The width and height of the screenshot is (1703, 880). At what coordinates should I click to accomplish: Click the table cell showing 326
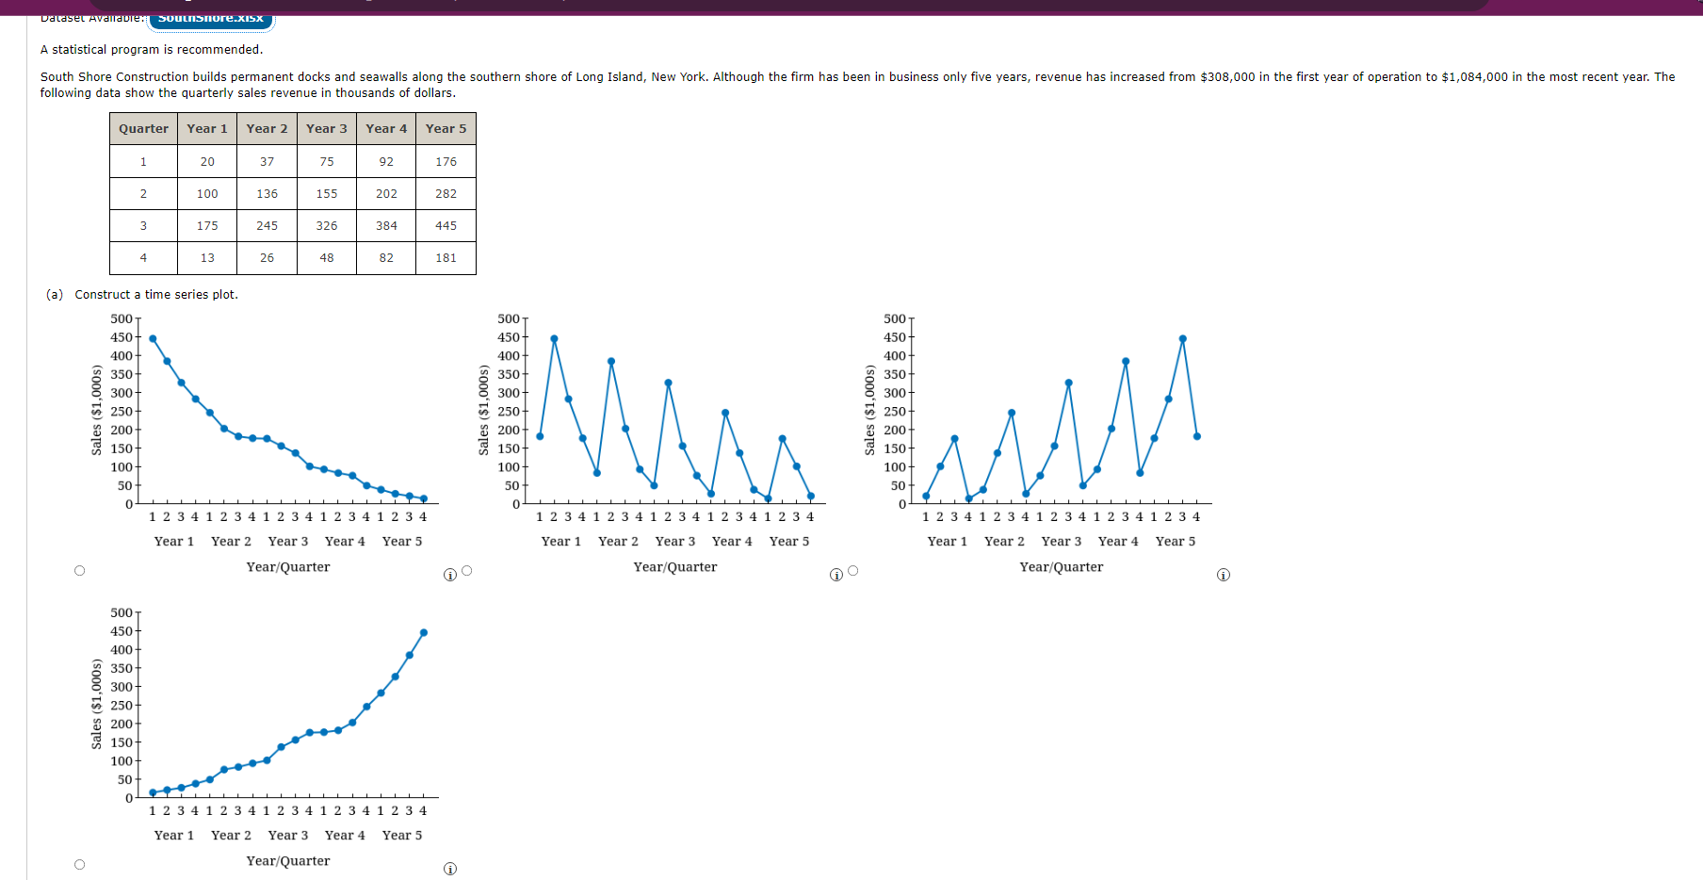(x=326, y=226)
